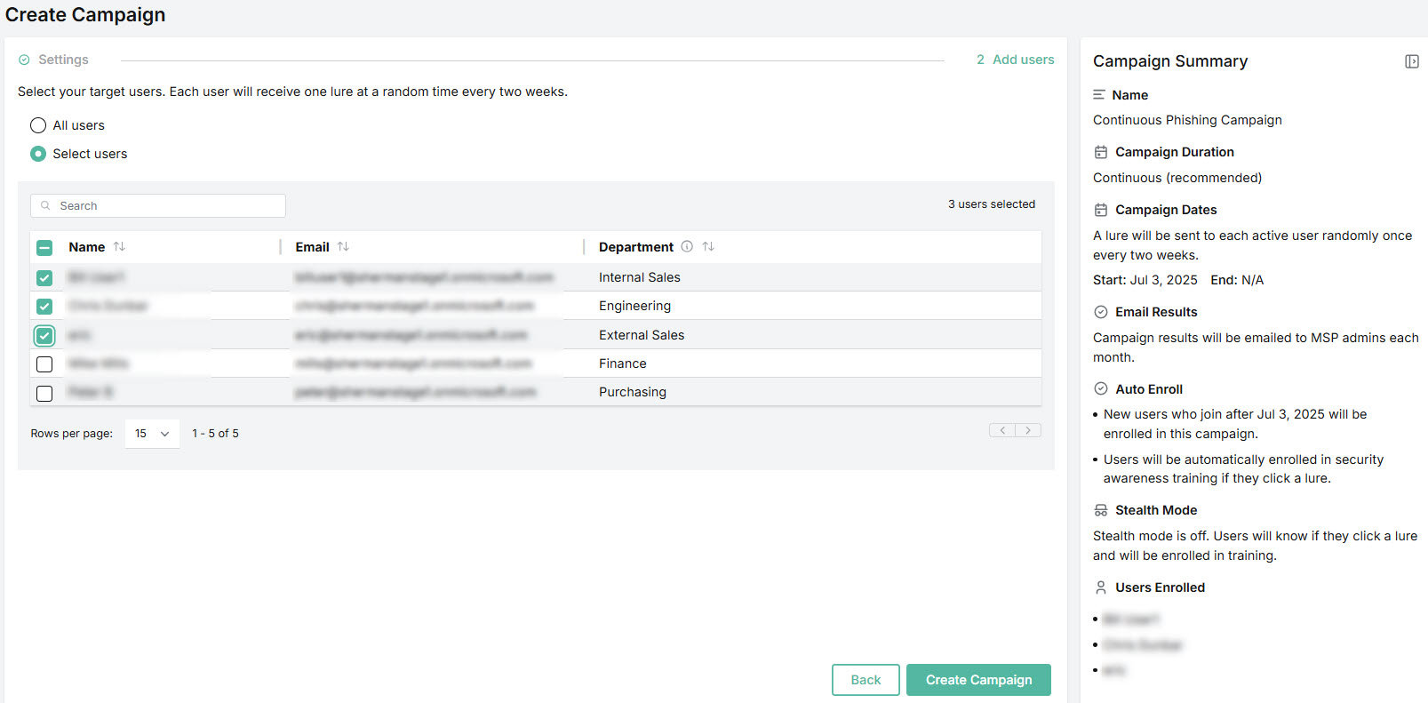Screen dimensions: 1428x703
Task: Click the Engineering department cell
Action: coord(634,306)
